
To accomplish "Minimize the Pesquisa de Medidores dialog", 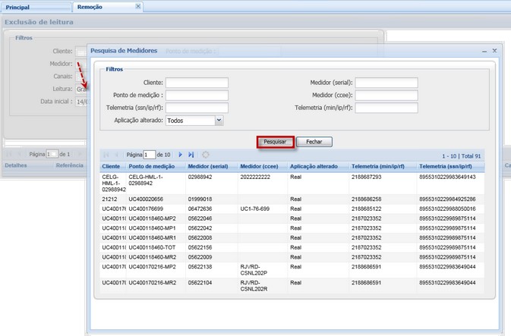I will point(484,50).
